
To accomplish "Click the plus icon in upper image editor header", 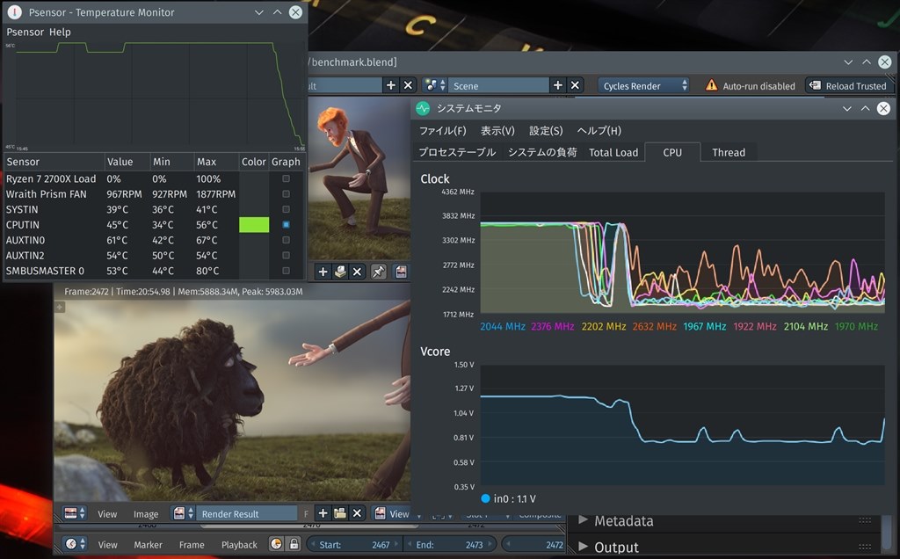I will pos(323,272).
